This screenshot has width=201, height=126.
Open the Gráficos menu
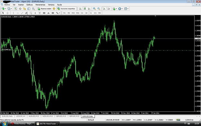pos(30,5)
